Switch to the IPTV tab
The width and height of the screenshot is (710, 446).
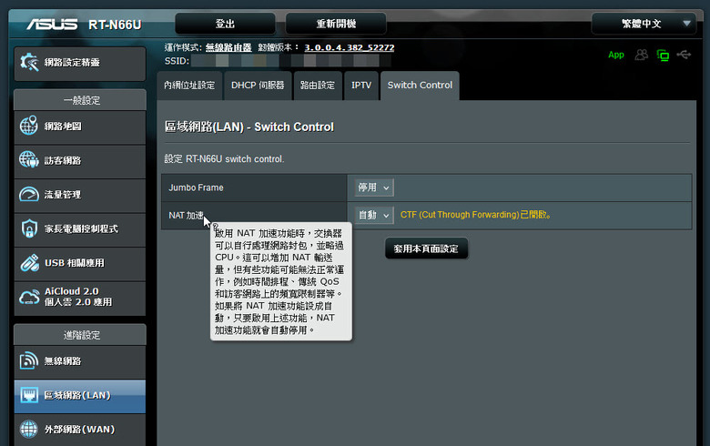[360, 86]
